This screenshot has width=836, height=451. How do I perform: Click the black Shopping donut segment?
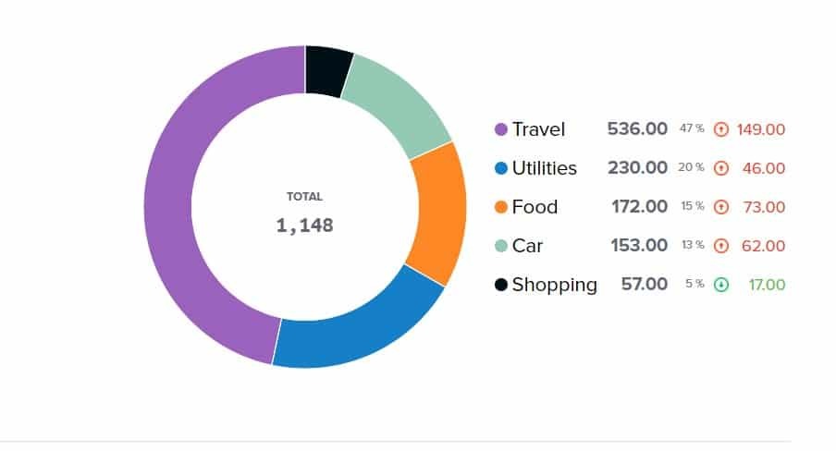[326, 69]
